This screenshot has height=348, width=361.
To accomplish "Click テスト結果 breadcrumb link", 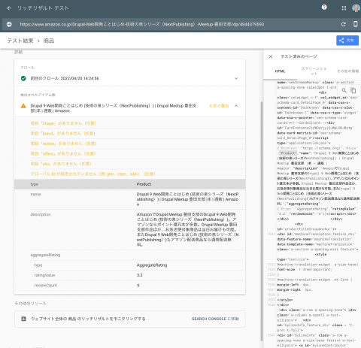I will pos(20,41).
